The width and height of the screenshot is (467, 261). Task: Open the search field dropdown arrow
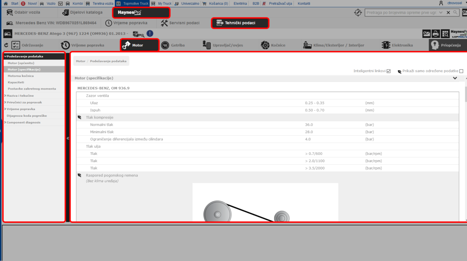click(x=441, y=13)
